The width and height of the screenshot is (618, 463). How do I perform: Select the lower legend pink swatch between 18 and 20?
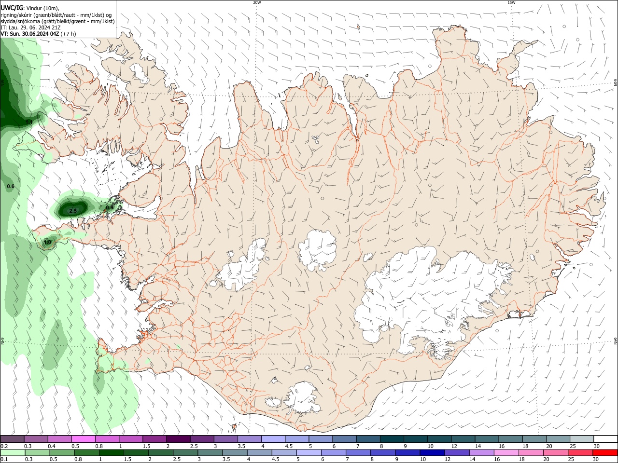pyautogui.click(x=531, y=453)
